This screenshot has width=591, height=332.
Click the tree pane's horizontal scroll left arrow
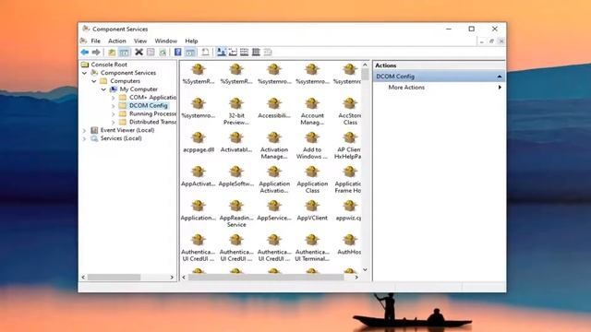pyautogui.click(x=83, y=277)
